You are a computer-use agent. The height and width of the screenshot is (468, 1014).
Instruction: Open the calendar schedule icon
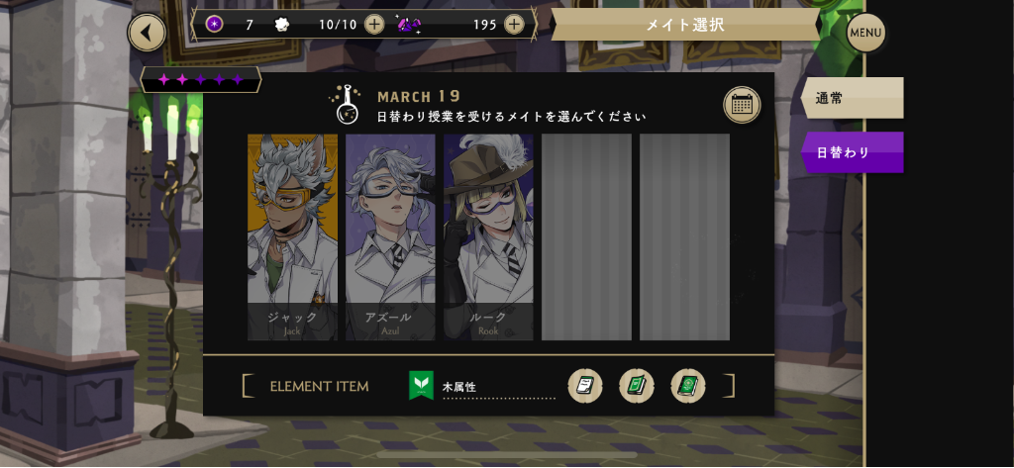coord(742,105)
